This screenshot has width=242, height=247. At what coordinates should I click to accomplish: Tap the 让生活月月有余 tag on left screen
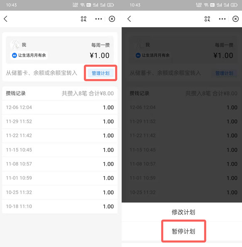pyautogui.click(x=29, y=55)
